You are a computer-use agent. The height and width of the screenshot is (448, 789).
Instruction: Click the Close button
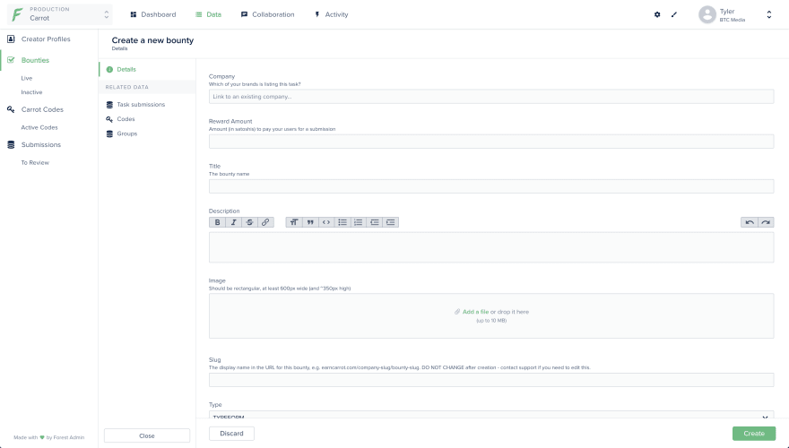[147, 436]
